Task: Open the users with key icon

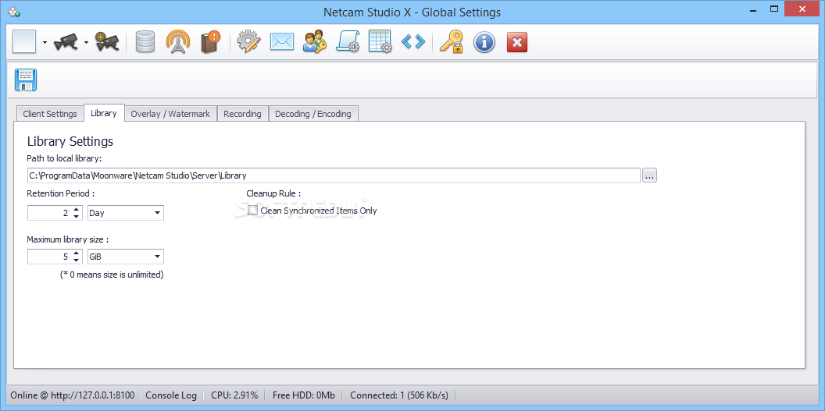Action: click(314, 42)
